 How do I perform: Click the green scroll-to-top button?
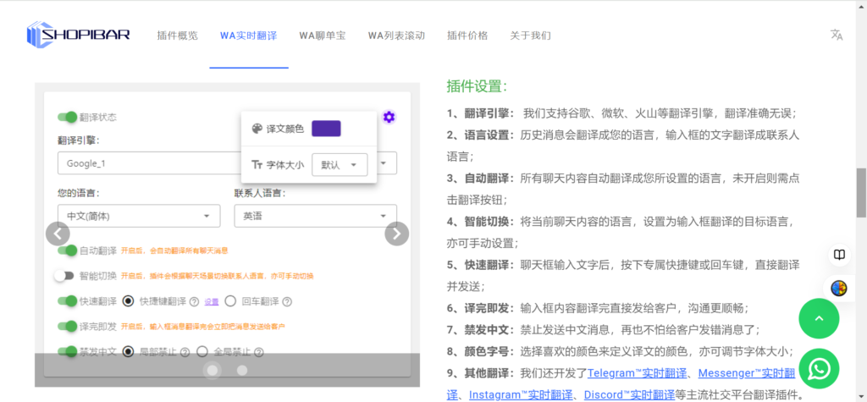(x=819, y=318)
